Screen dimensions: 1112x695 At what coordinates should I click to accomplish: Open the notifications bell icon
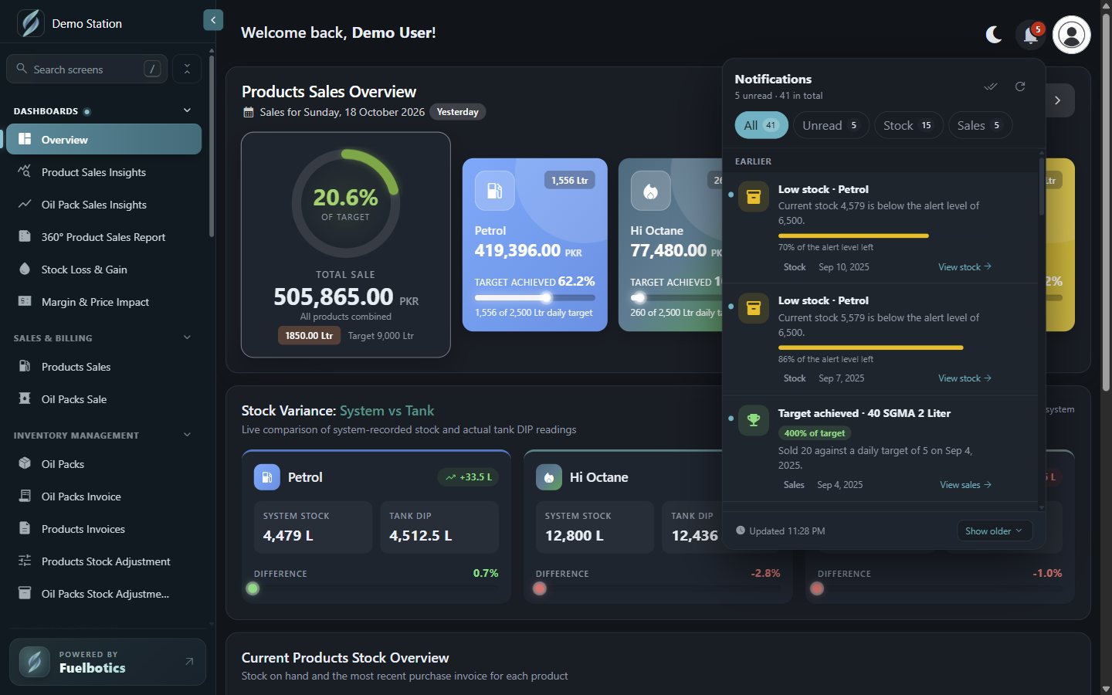[1030, 35]
